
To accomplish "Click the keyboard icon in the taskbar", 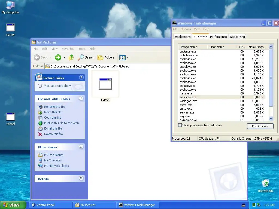I will pos(244,205).
